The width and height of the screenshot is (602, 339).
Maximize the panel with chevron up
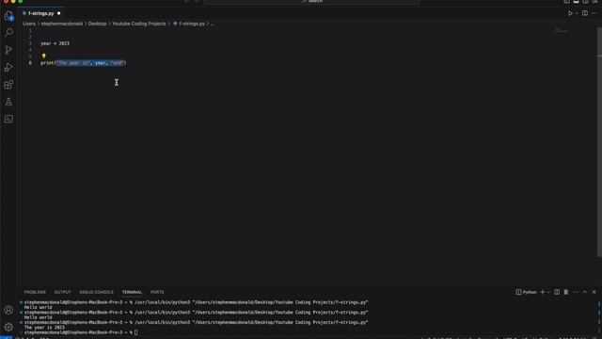[x=585, y=292]
